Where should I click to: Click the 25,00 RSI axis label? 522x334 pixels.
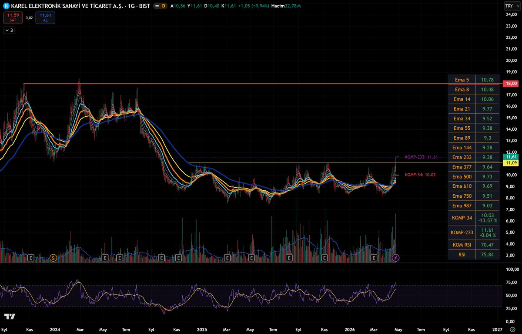[x=510, y=309]
